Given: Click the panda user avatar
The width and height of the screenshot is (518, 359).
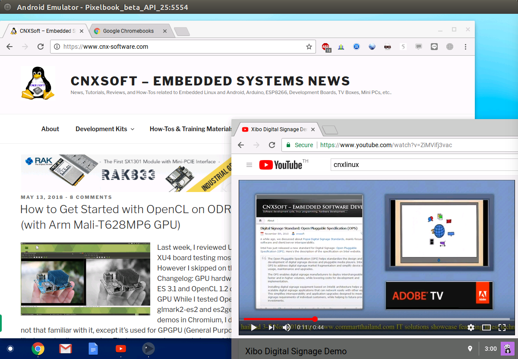Looking at the screenshot, I should click(508, 349).
